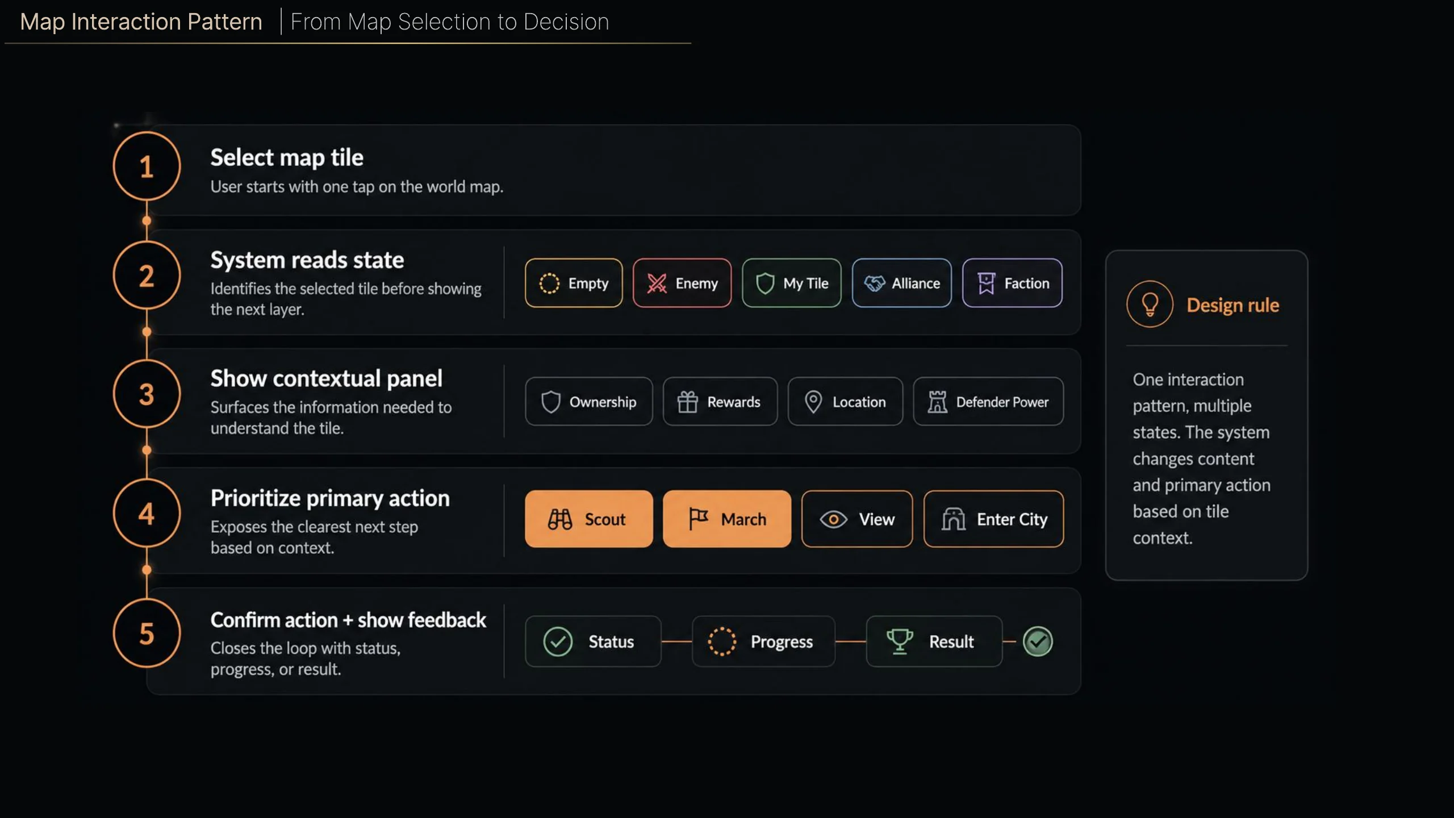Viewport: 1454px width, 818px height.
Task: Click 'Surfaces the information needed' description
Action: [331, 418]
